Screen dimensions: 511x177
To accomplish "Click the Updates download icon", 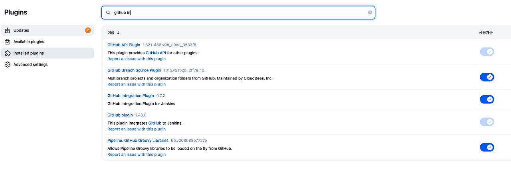I will tap(7, 30).
